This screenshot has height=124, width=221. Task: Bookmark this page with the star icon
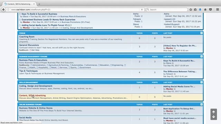click(191, 10)
